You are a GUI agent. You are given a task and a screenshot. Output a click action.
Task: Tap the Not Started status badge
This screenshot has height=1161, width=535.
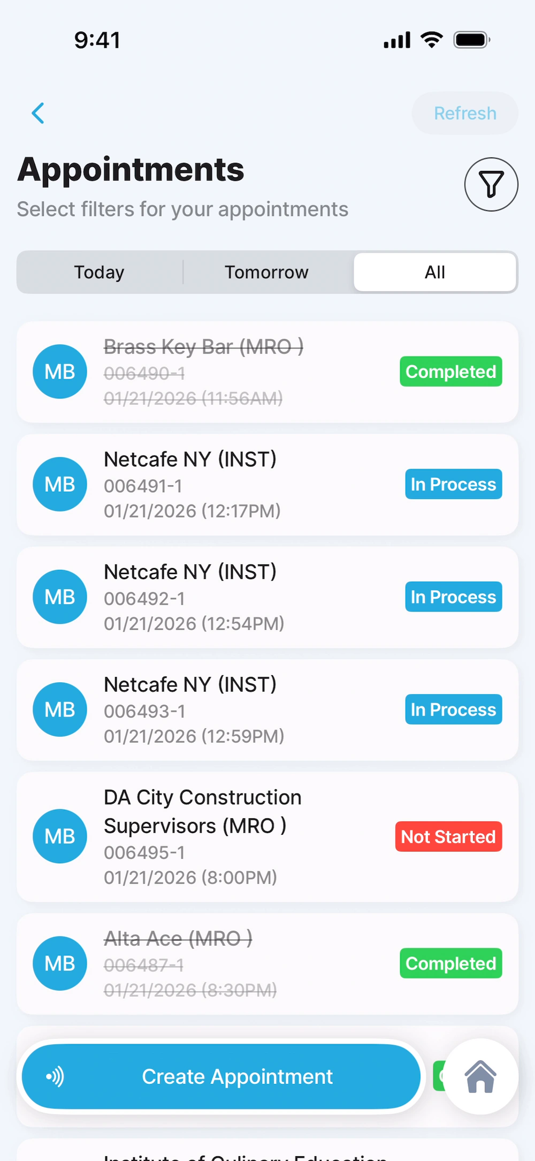448,836
